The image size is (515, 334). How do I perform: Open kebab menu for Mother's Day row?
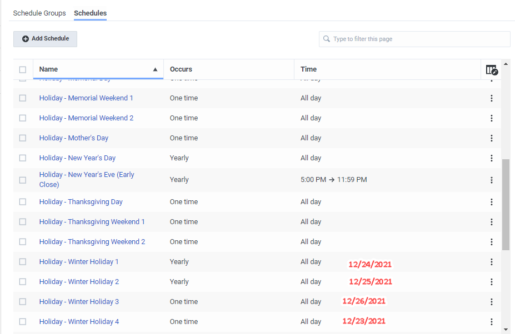click(491, 138)
